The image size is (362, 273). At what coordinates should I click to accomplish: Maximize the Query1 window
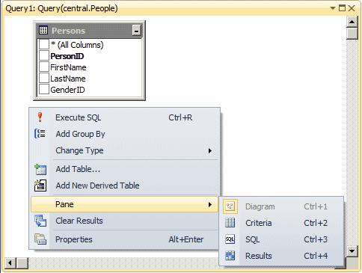pos(342,8)
